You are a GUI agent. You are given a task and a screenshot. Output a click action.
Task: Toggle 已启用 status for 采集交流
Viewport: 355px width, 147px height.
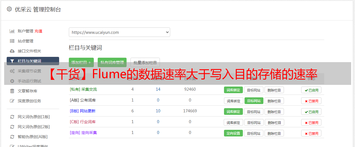pyautogui.click(x=311, y=90)
